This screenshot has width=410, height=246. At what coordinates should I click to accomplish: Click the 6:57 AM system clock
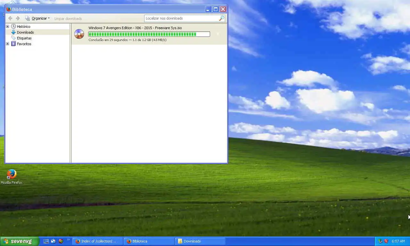398,241
